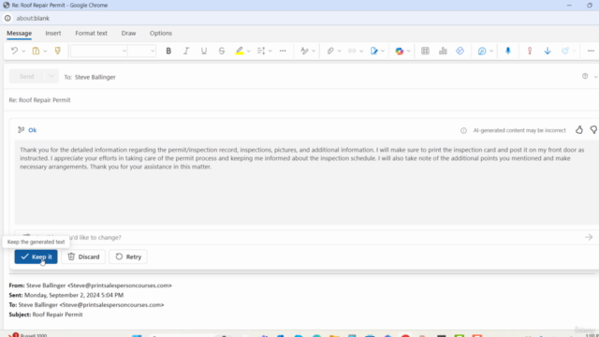Click the Loop component icon
599x337 pixels.
(460, 51)
